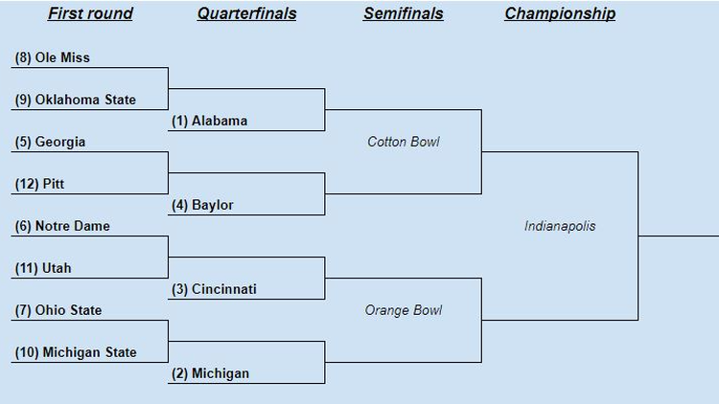Select the (4) Baylor quarterfinal slot
This screenshot has height=404, width=719.
click(x=202, y=205)
